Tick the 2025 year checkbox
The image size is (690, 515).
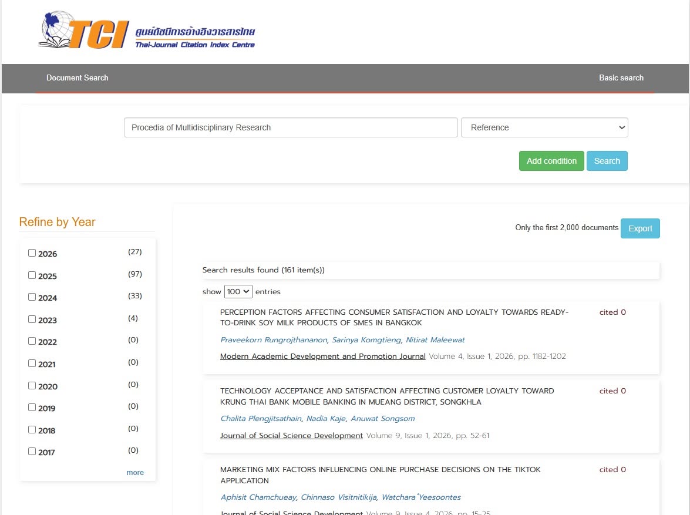click(32, 275)
